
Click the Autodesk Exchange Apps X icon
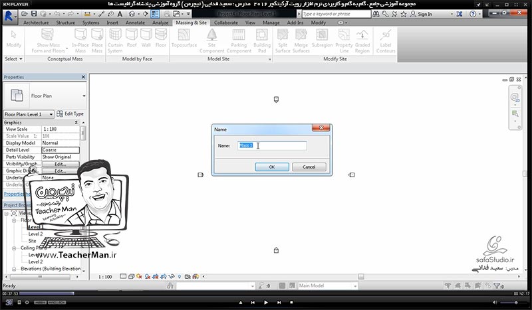459,14
